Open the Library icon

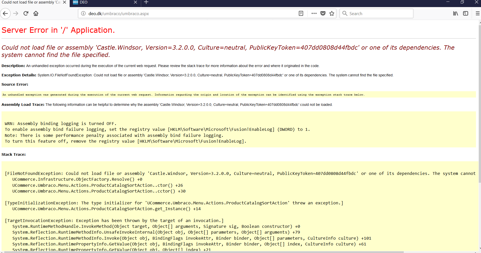tap(455, 14)
